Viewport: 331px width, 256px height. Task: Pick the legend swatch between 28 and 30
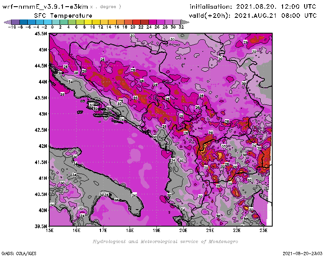pyautogui.click(x=169, y=22)
